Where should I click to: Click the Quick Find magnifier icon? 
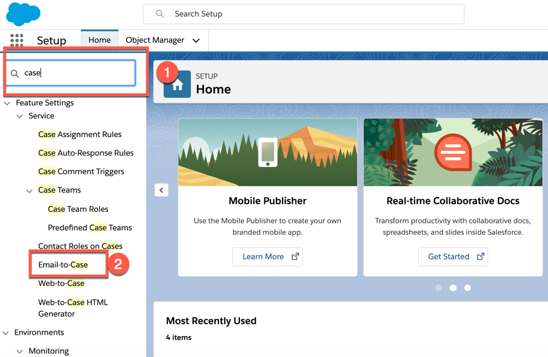pos(16,72)
